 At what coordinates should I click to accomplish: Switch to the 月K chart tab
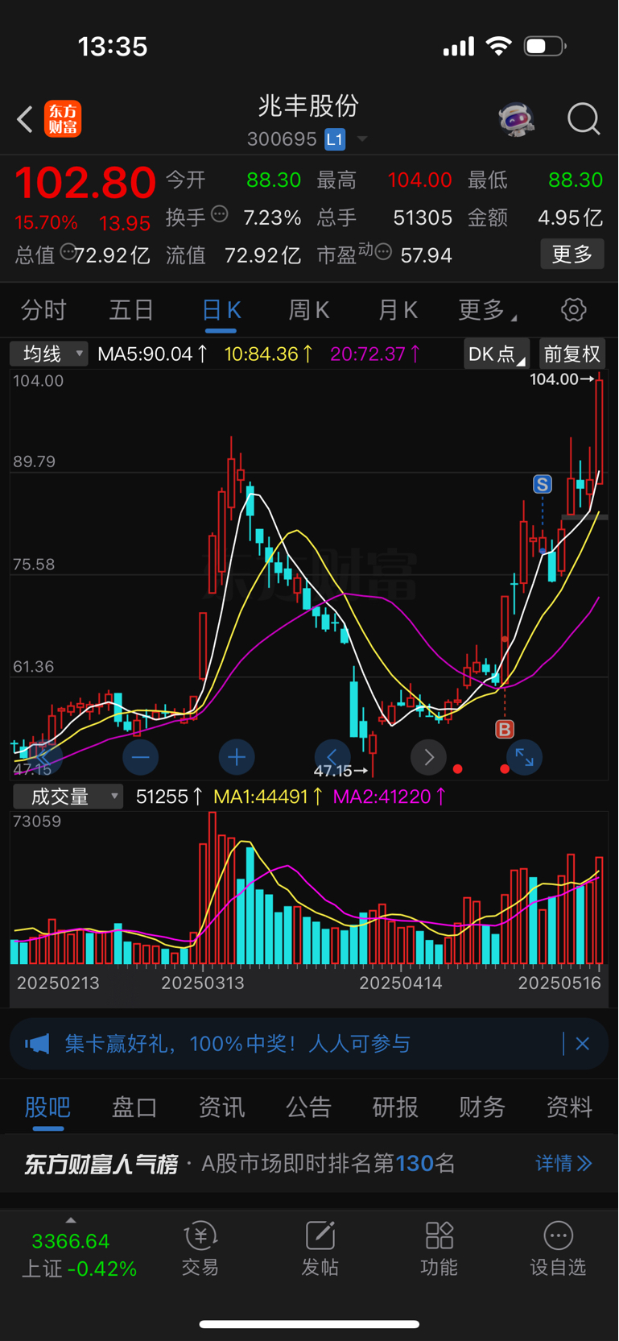point(398,310)
